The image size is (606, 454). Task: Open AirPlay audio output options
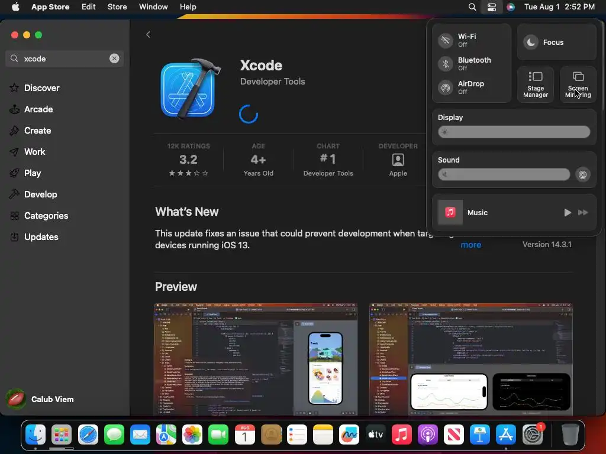click(582, 174)
